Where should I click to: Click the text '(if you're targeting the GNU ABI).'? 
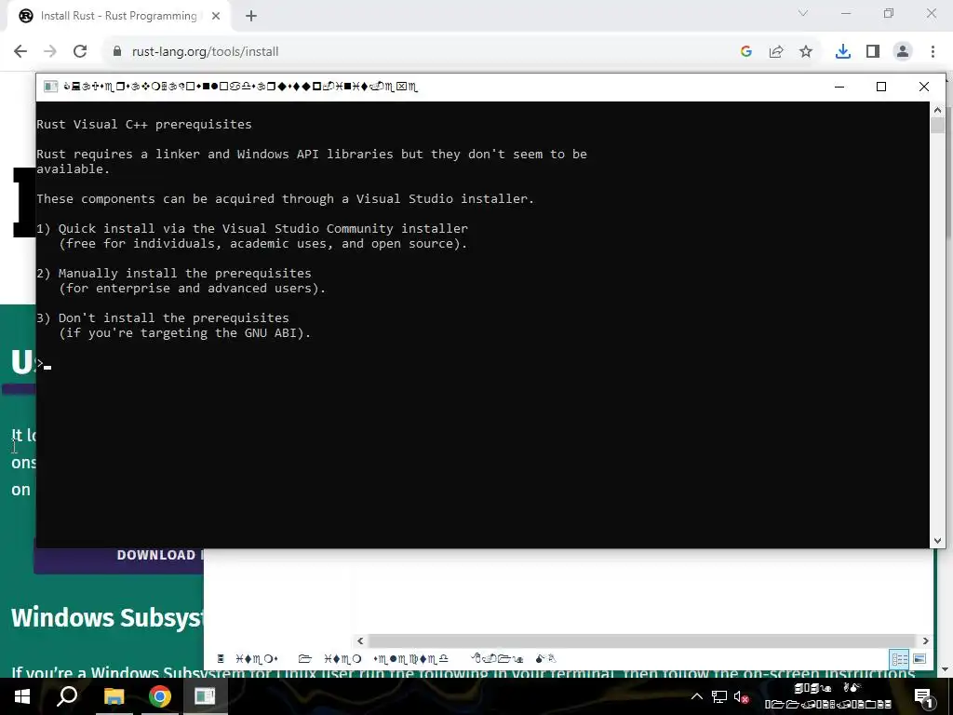click(185, 333)
